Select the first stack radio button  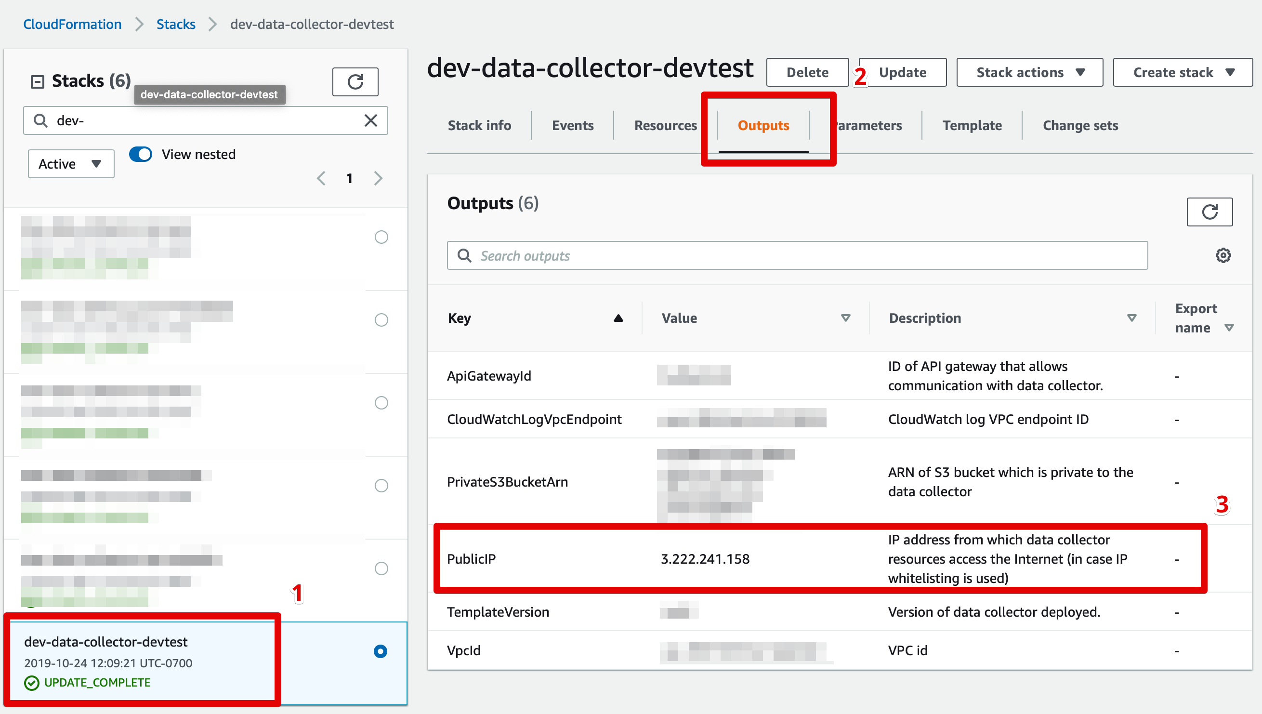[x=381, y=238]
